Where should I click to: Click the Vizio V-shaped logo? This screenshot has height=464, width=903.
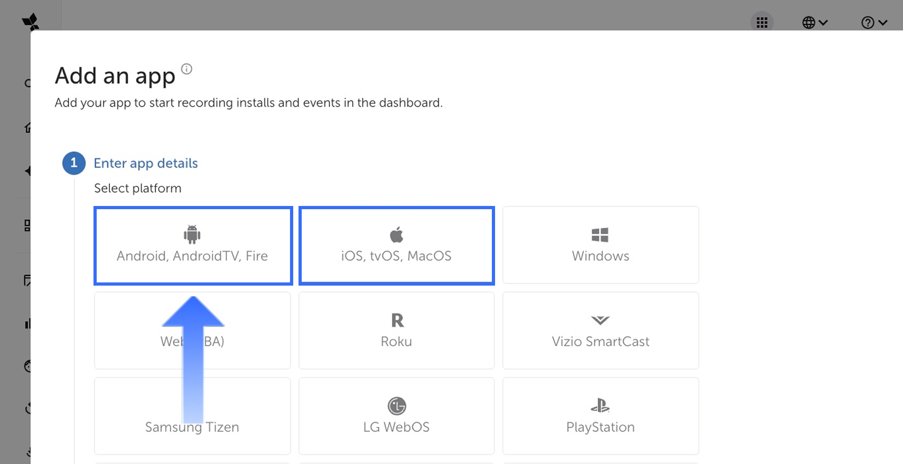coord(600,320)
